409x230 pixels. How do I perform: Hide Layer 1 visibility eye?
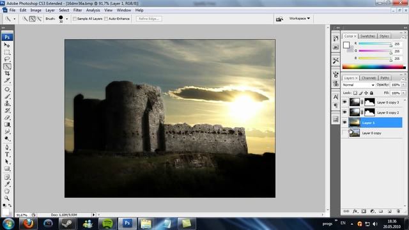click(345, 123)
